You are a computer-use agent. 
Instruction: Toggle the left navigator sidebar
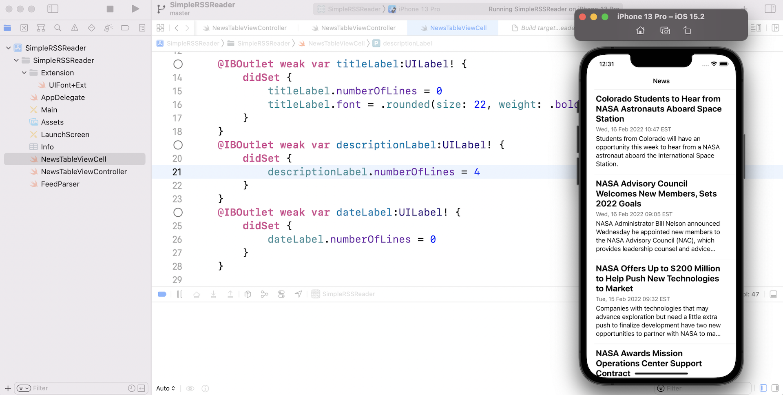pos(53,9)
